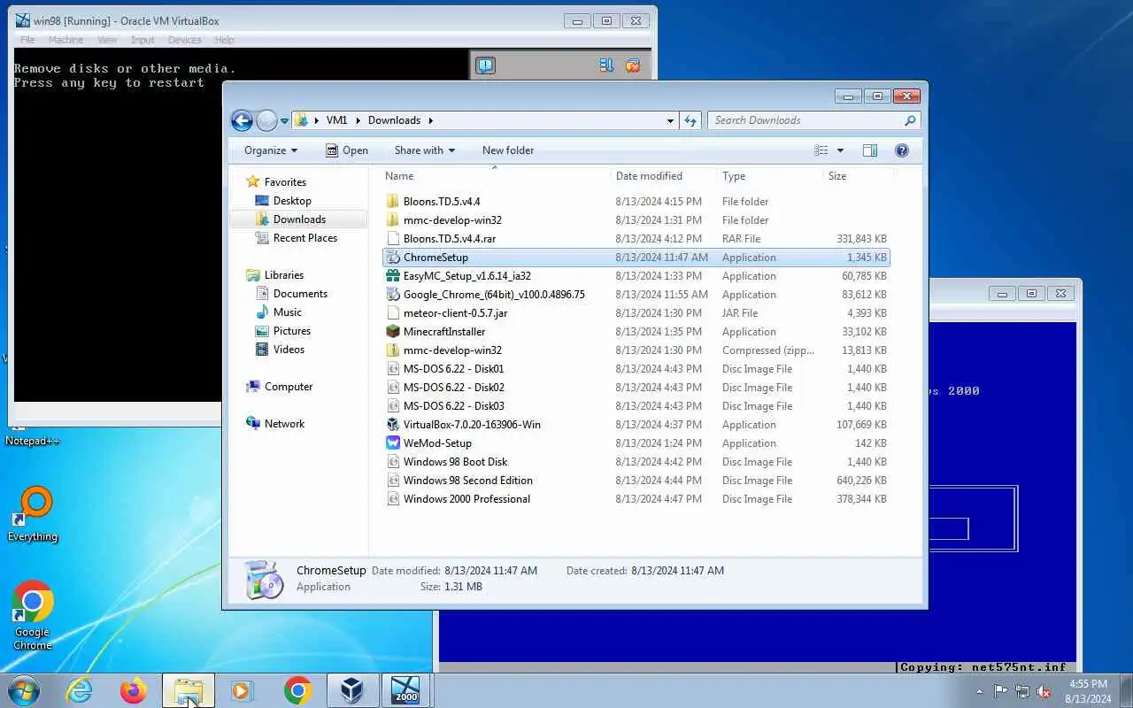Image resolution: width=1133 pixels, height=708 pixels.
Task: Expand the breadcrumb arrow after Downloads
Action: 431,120
